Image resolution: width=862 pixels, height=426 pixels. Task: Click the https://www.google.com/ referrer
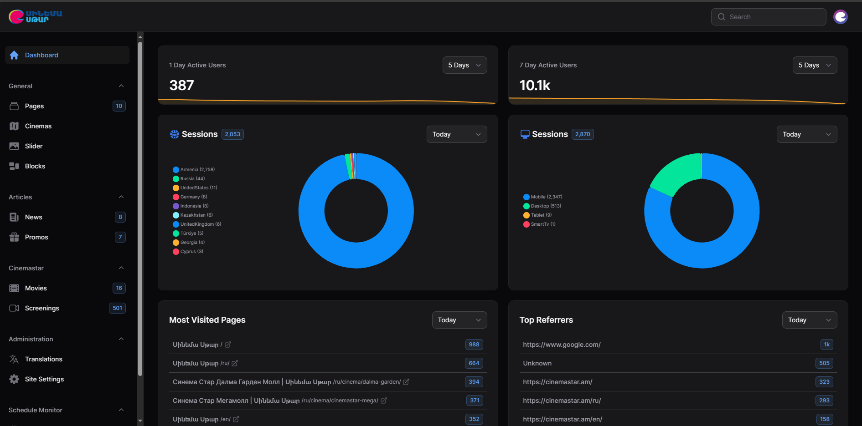[562, 345]
